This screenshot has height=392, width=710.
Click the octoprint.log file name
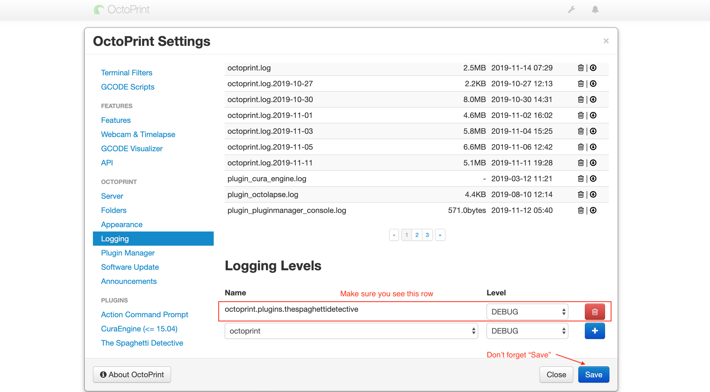pyautogui.click(x=249, y=68)
